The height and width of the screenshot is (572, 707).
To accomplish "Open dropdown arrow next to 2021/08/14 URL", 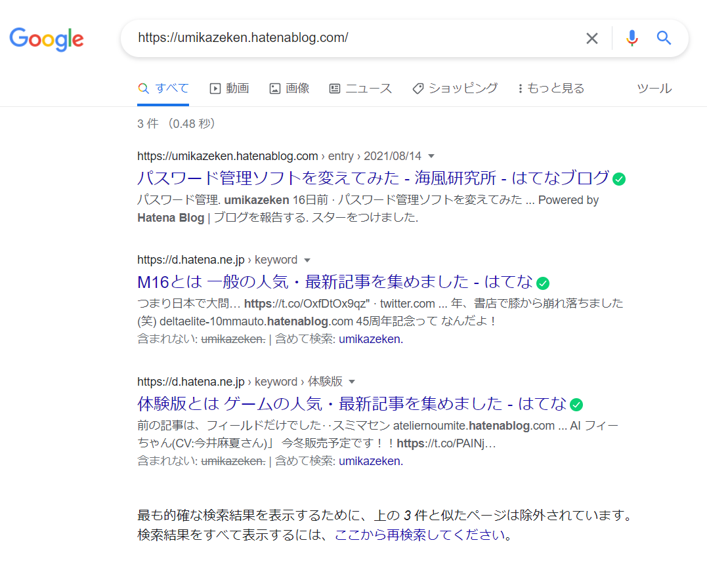I will point(431,156).
